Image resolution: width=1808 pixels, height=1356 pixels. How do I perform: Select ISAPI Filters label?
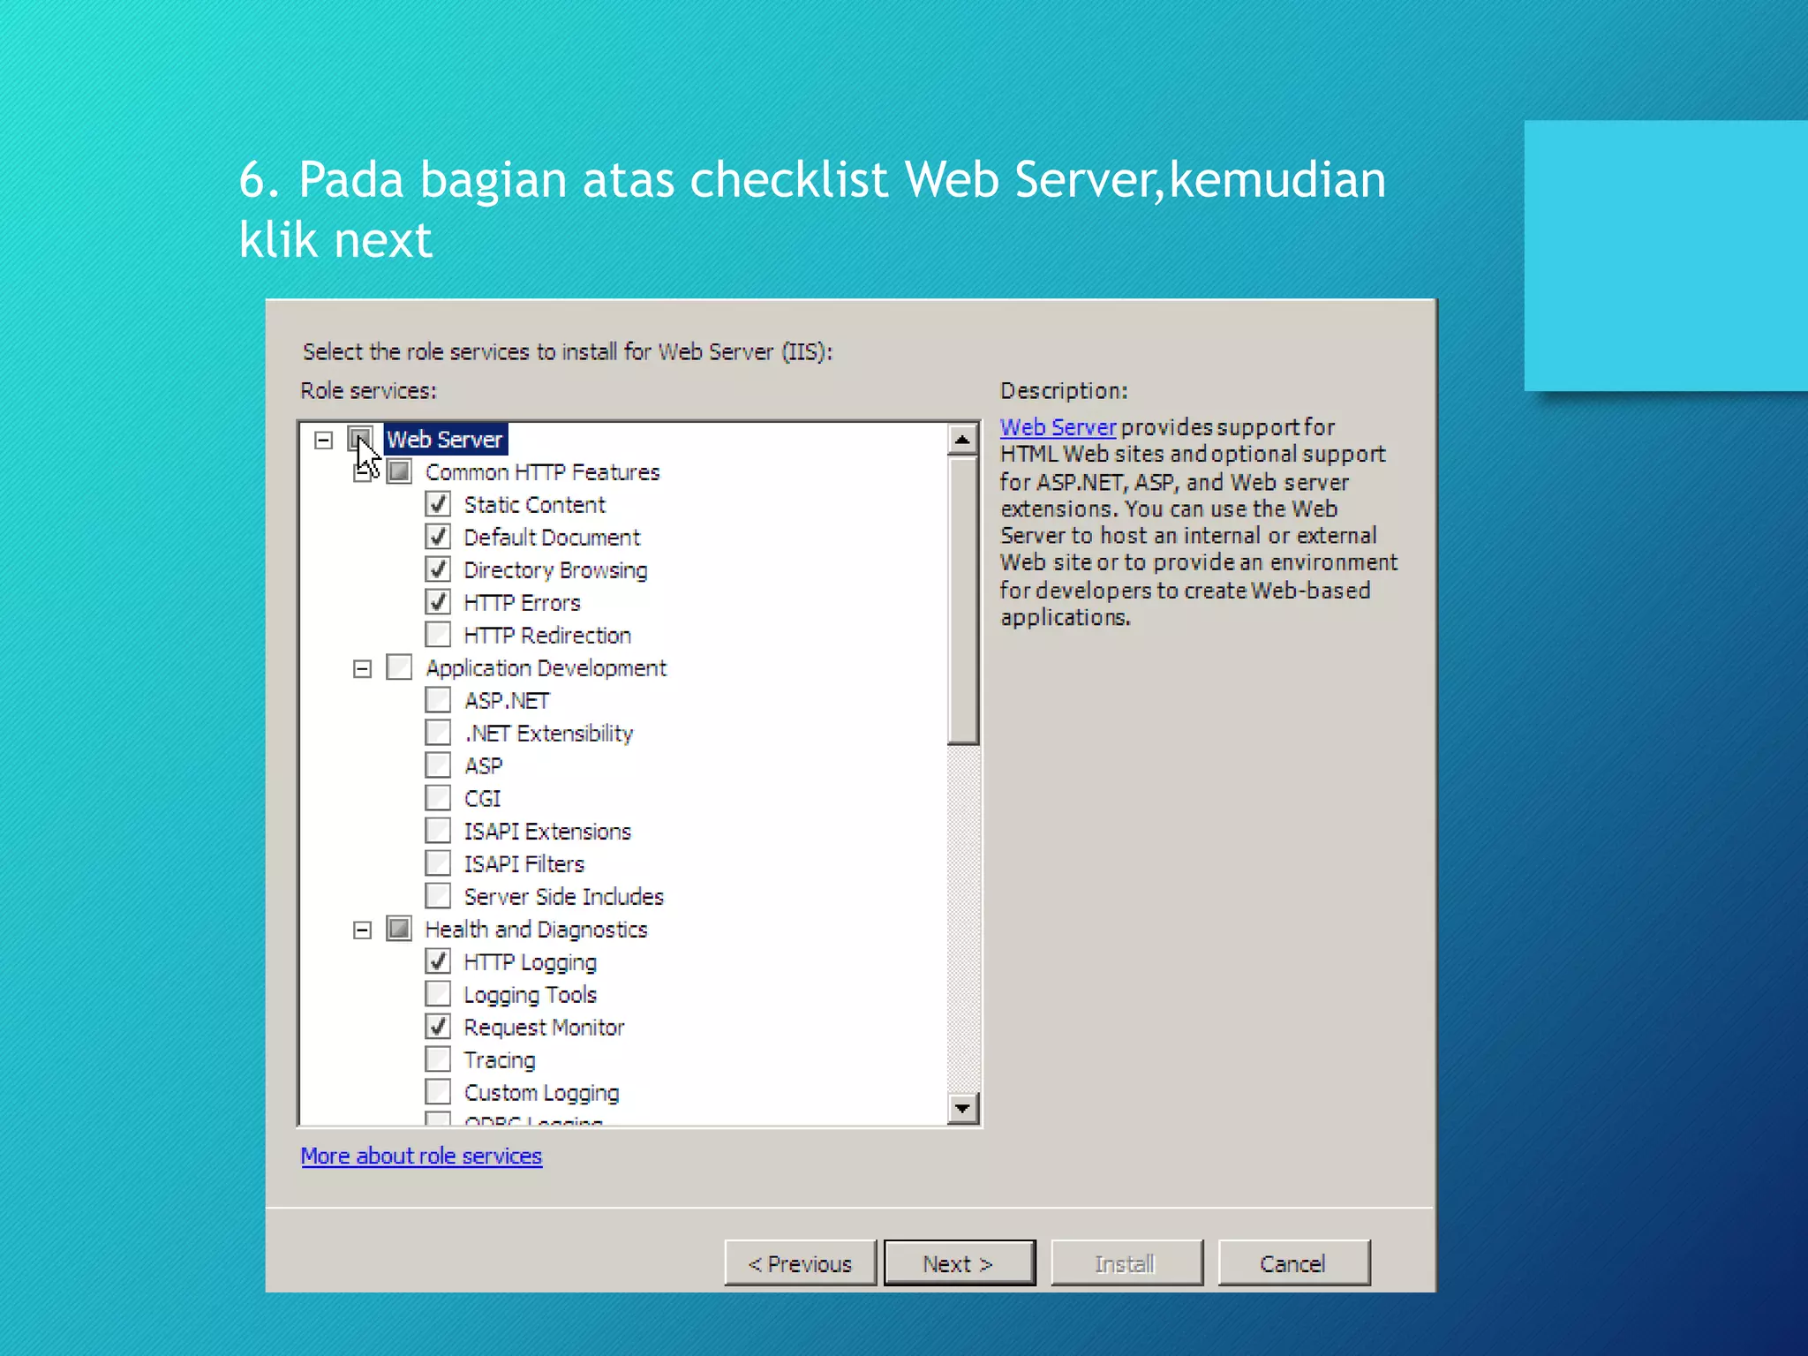point(524,864)
